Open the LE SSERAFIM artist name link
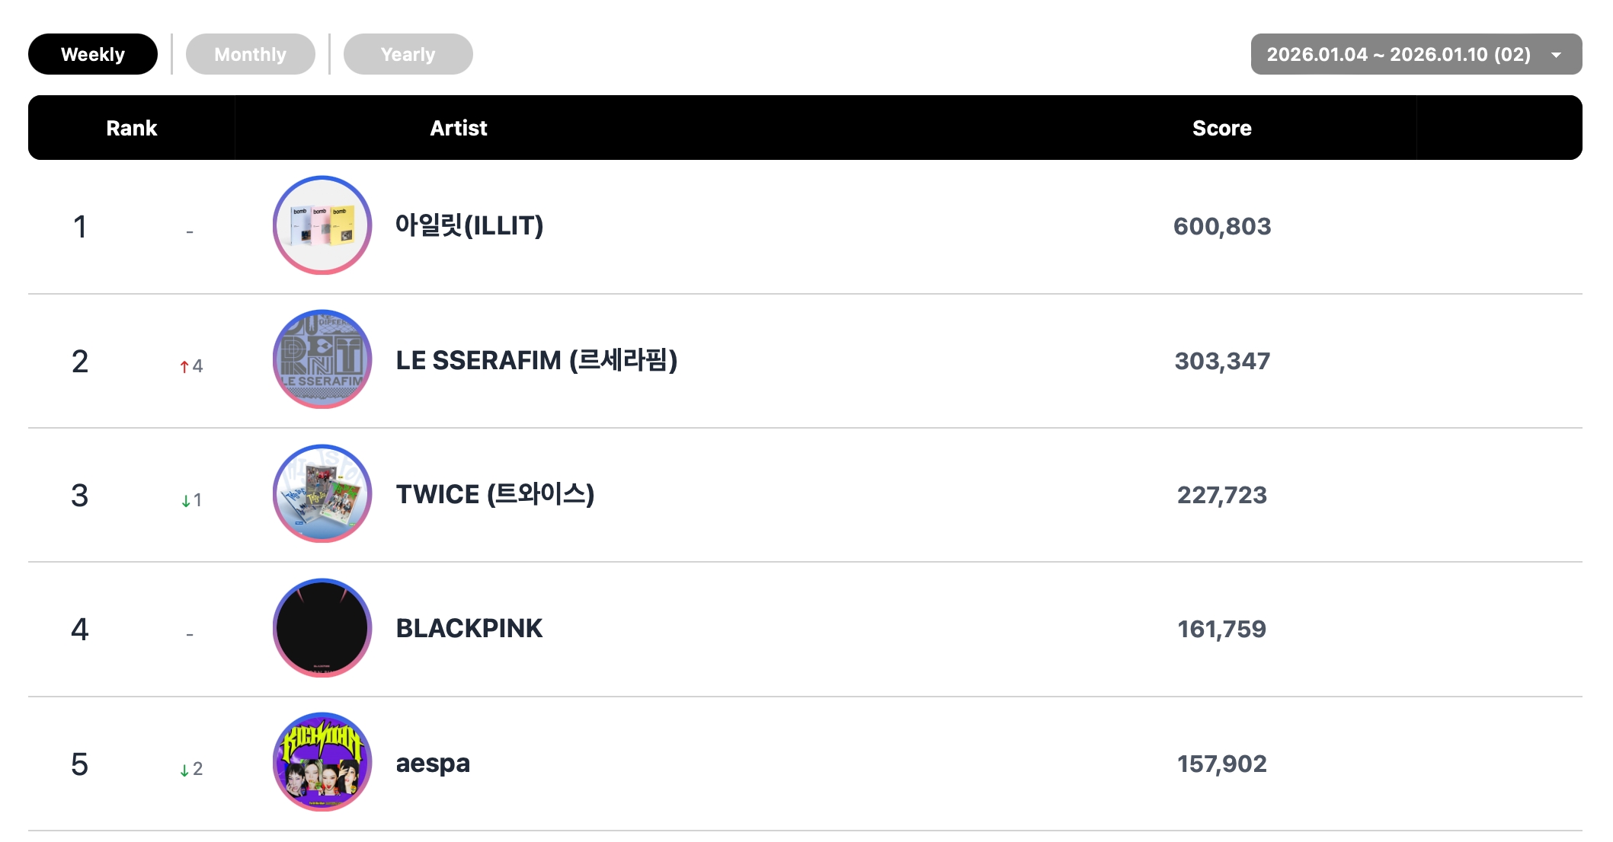Viewport: 1613px width, 842px height. click(536, 360)
